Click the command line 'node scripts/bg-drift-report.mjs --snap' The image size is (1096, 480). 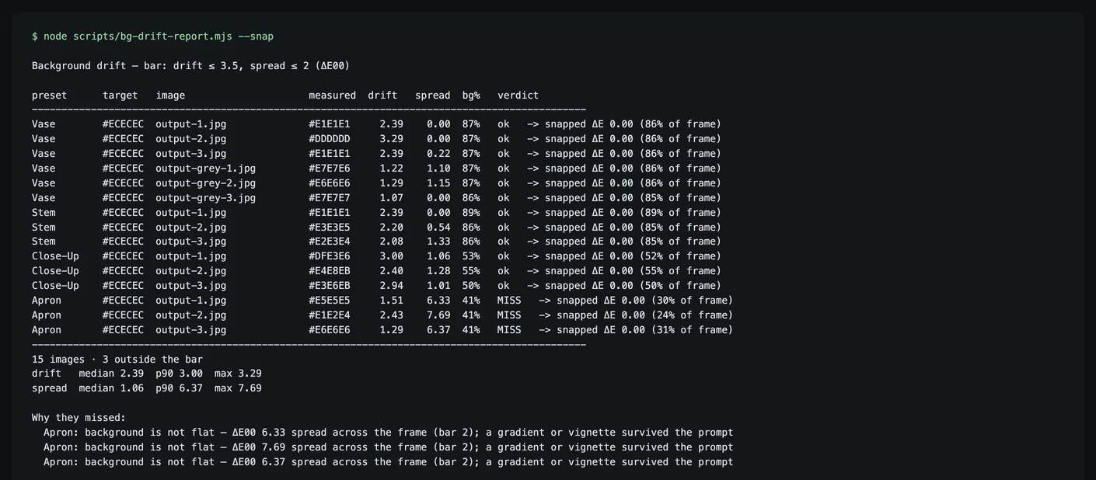pos(159,37)
